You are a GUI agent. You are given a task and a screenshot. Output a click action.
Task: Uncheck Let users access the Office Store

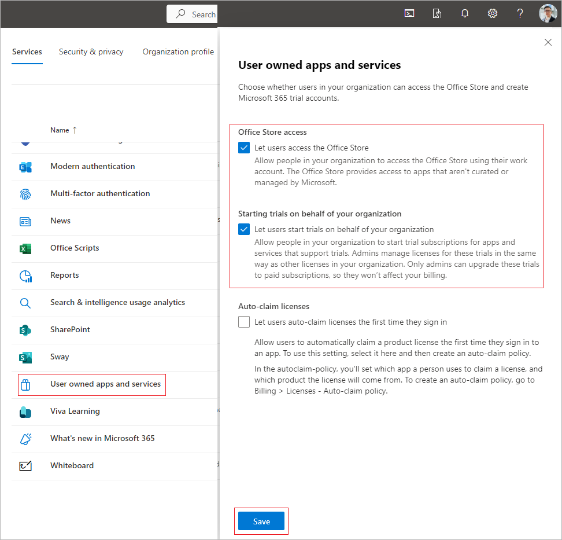244,148
